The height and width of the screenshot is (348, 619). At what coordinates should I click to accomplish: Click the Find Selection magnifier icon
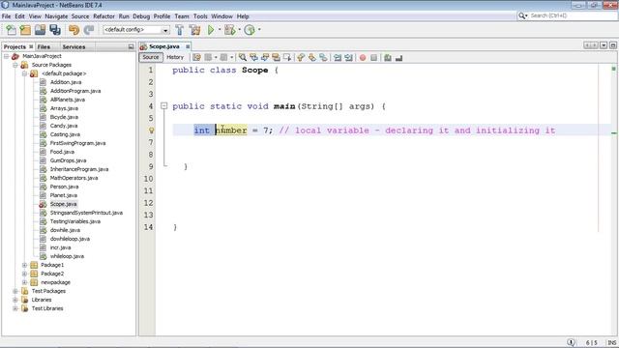243,58
